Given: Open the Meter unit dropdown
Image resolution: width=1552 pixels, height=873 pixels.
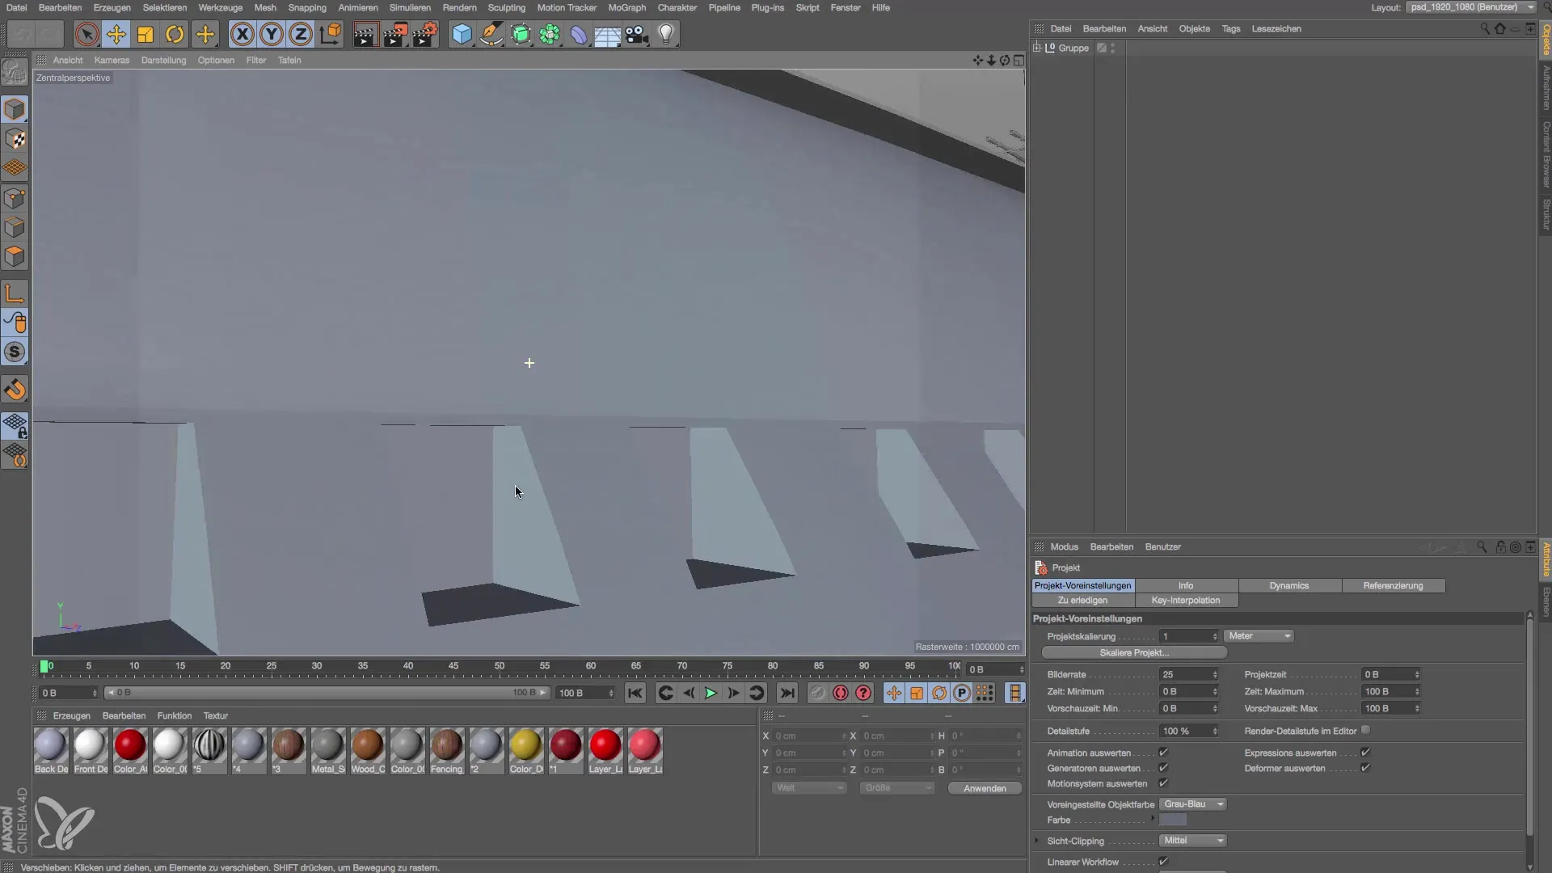Looking at the screenshot, I should pos(1259,636).
